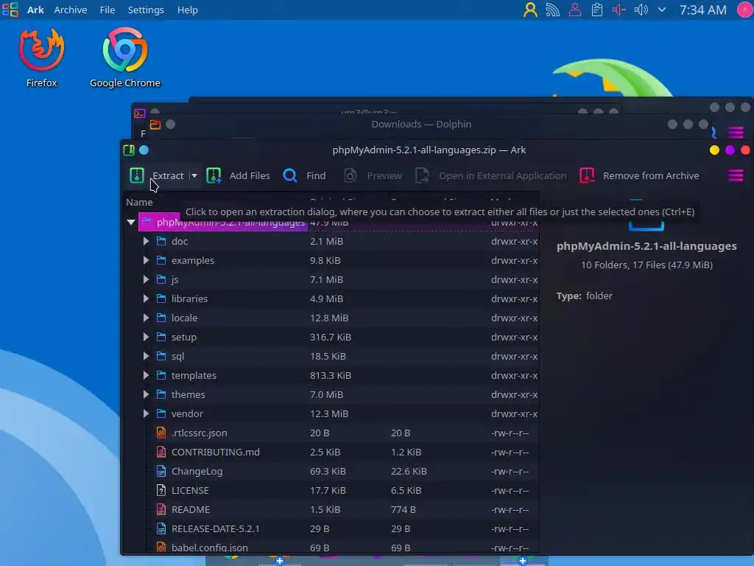Select the examples folder icon

161,260
